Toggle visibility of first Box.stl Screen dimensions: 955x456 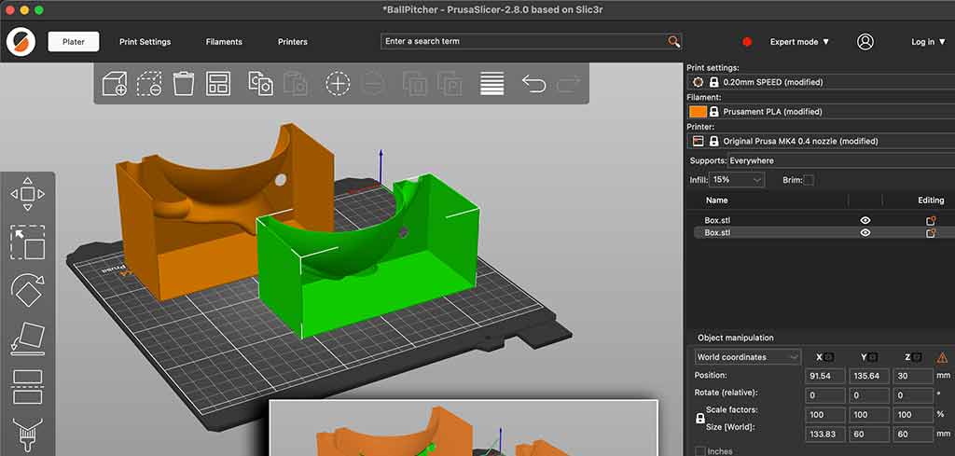[865, 220]
